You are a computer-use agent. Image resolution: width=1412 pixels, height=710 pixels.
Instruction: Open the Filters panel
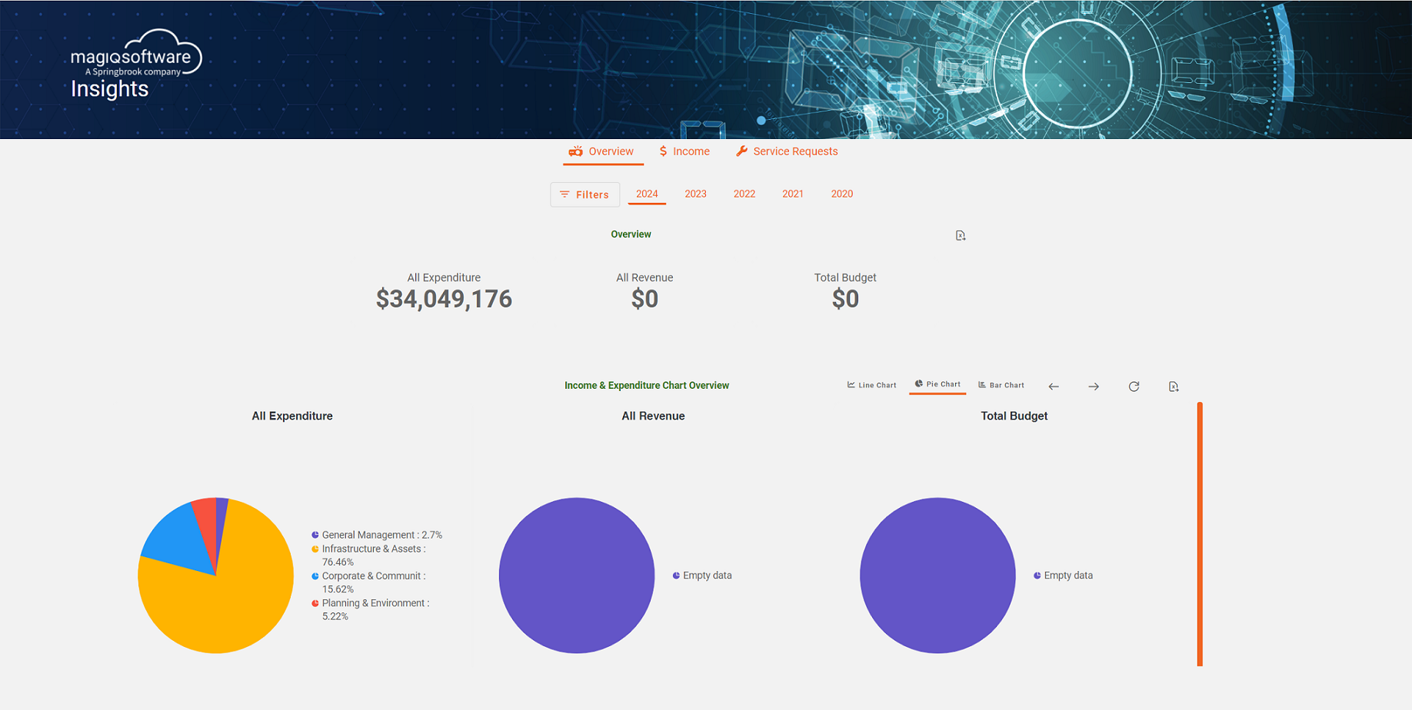coord(584,194)
